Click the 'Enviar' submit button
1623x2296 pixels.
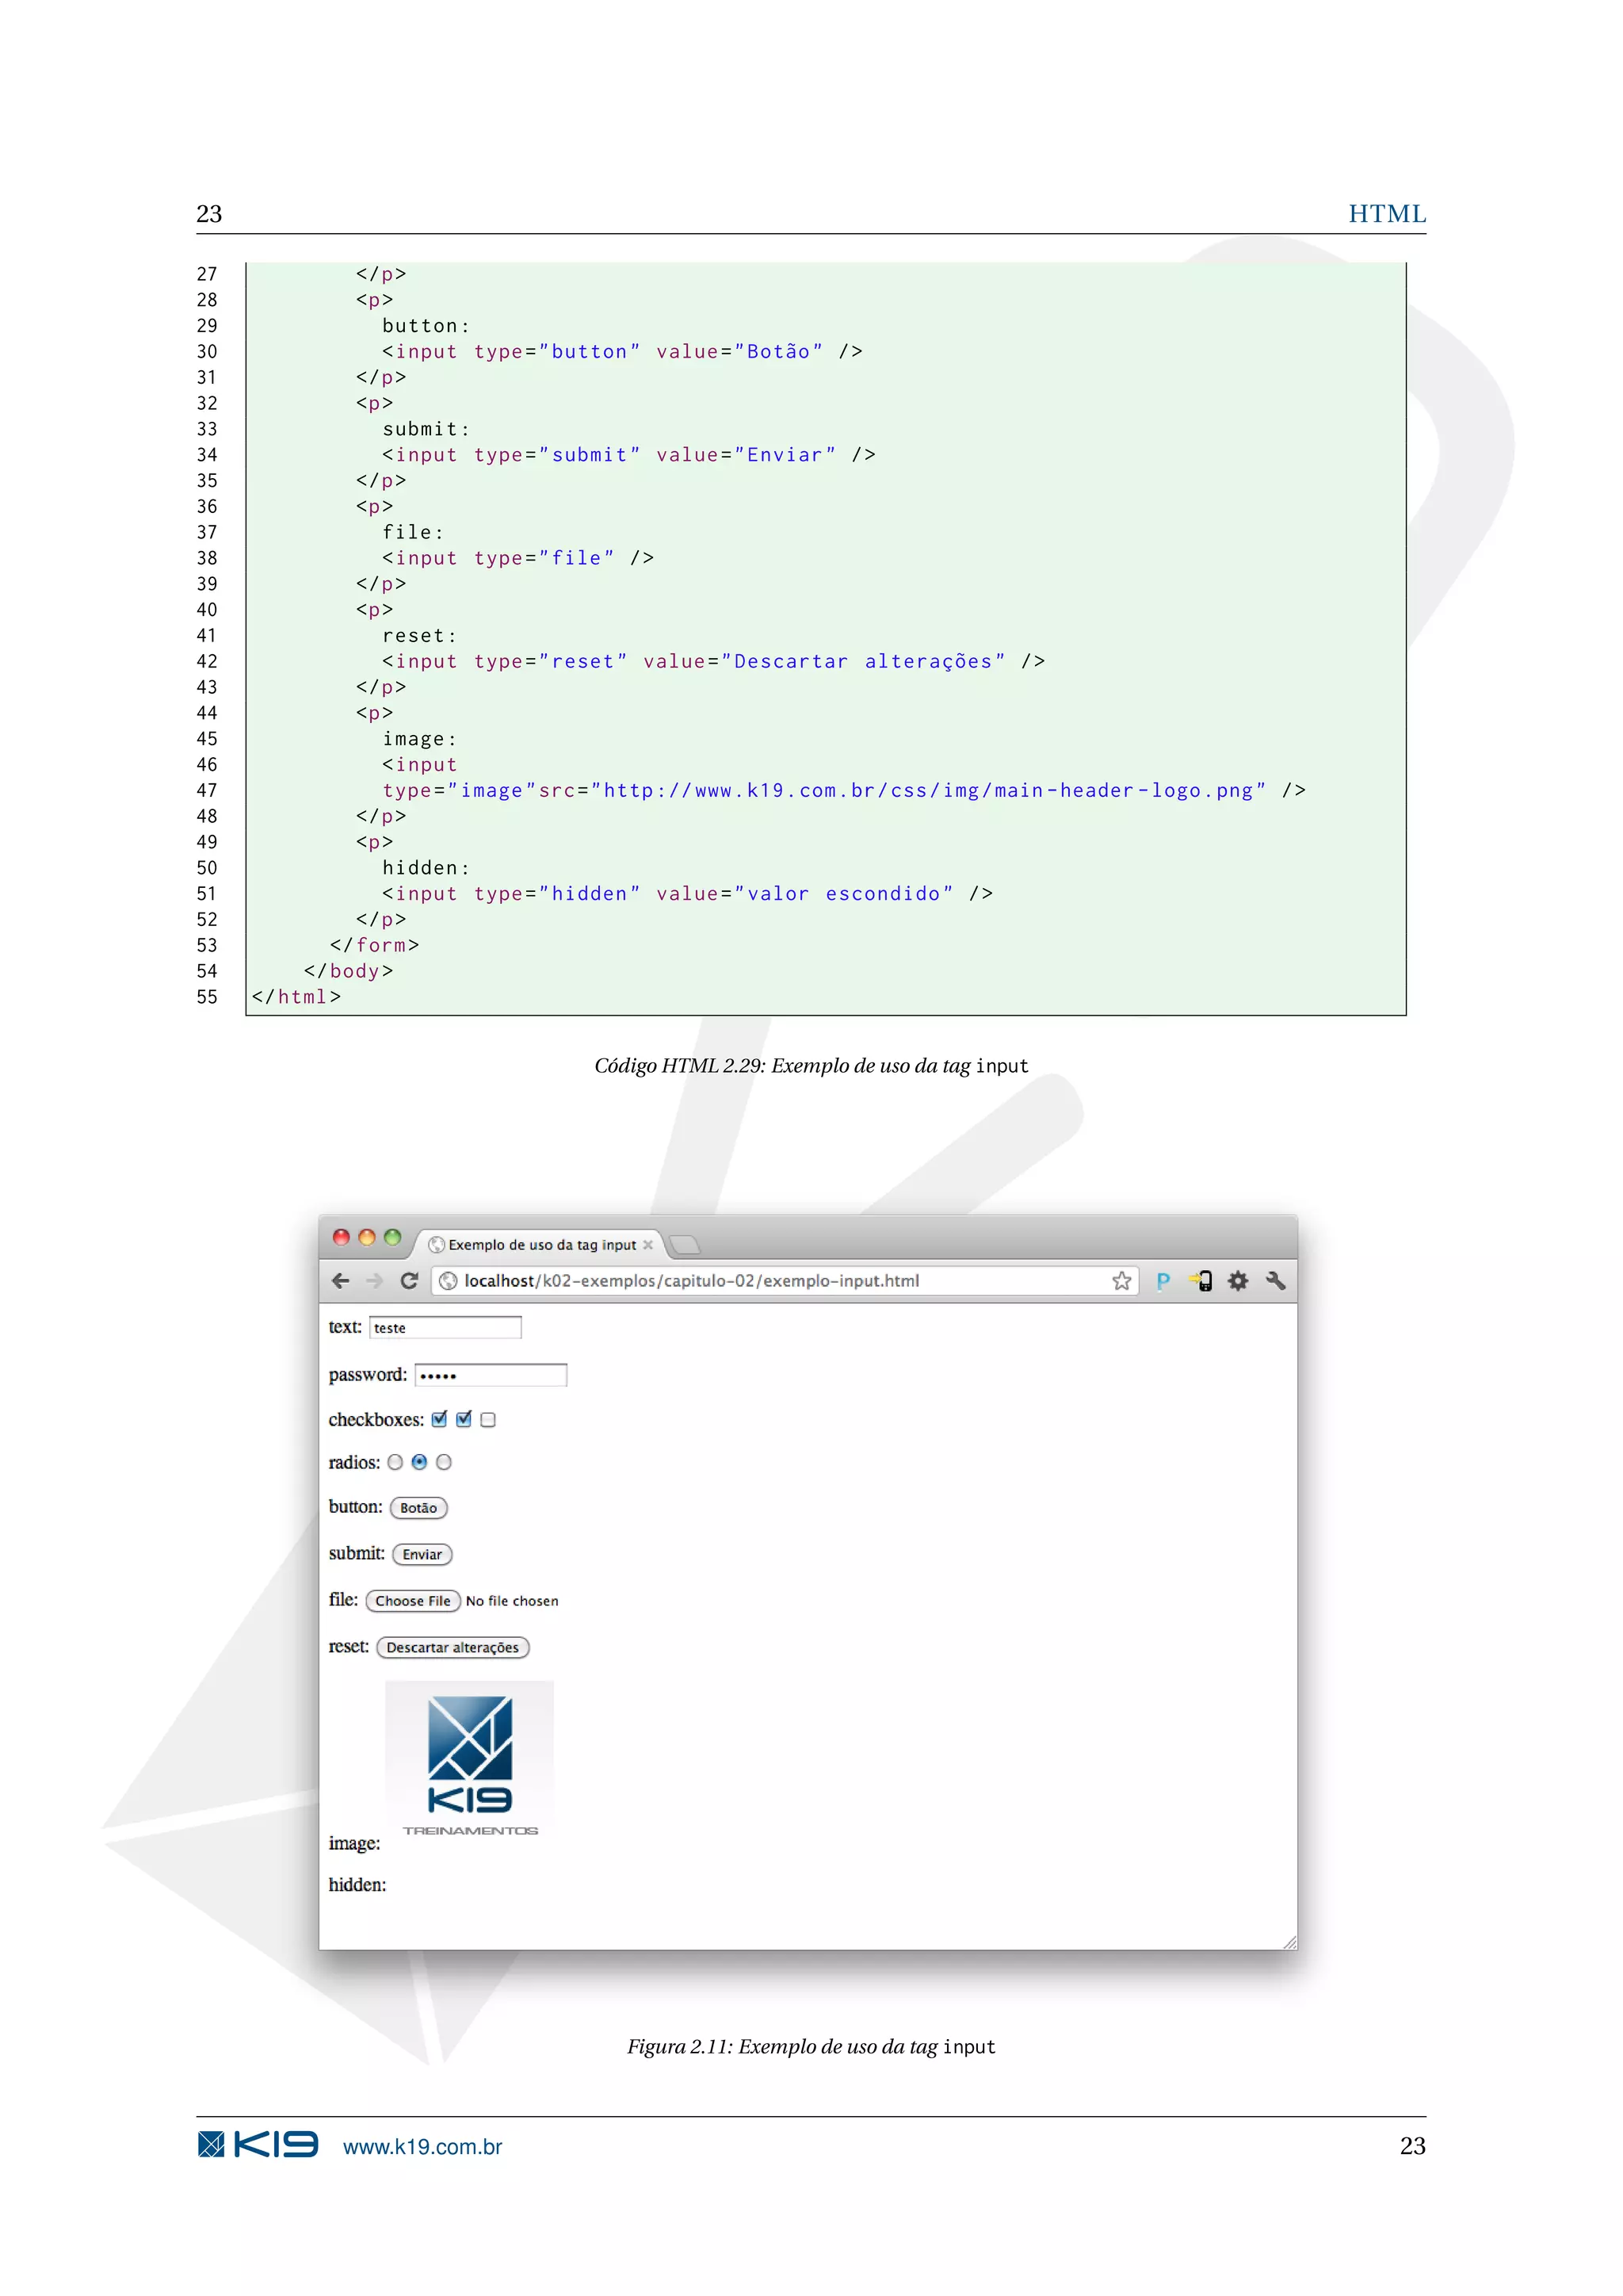[422, 1555]
